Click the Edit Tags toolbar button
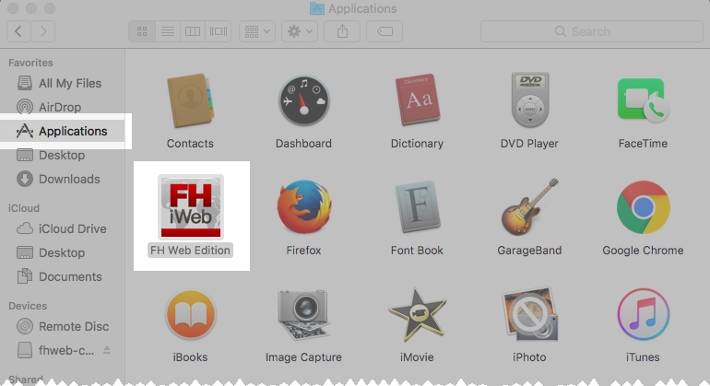The width and height of the screenshot is (710, 386). (385, 31)
